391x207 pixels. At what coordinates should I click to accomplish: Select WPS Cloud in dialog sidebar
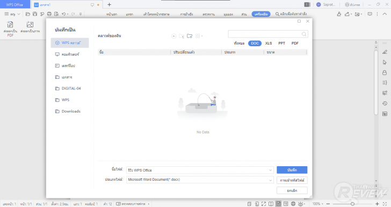point(70,43)
